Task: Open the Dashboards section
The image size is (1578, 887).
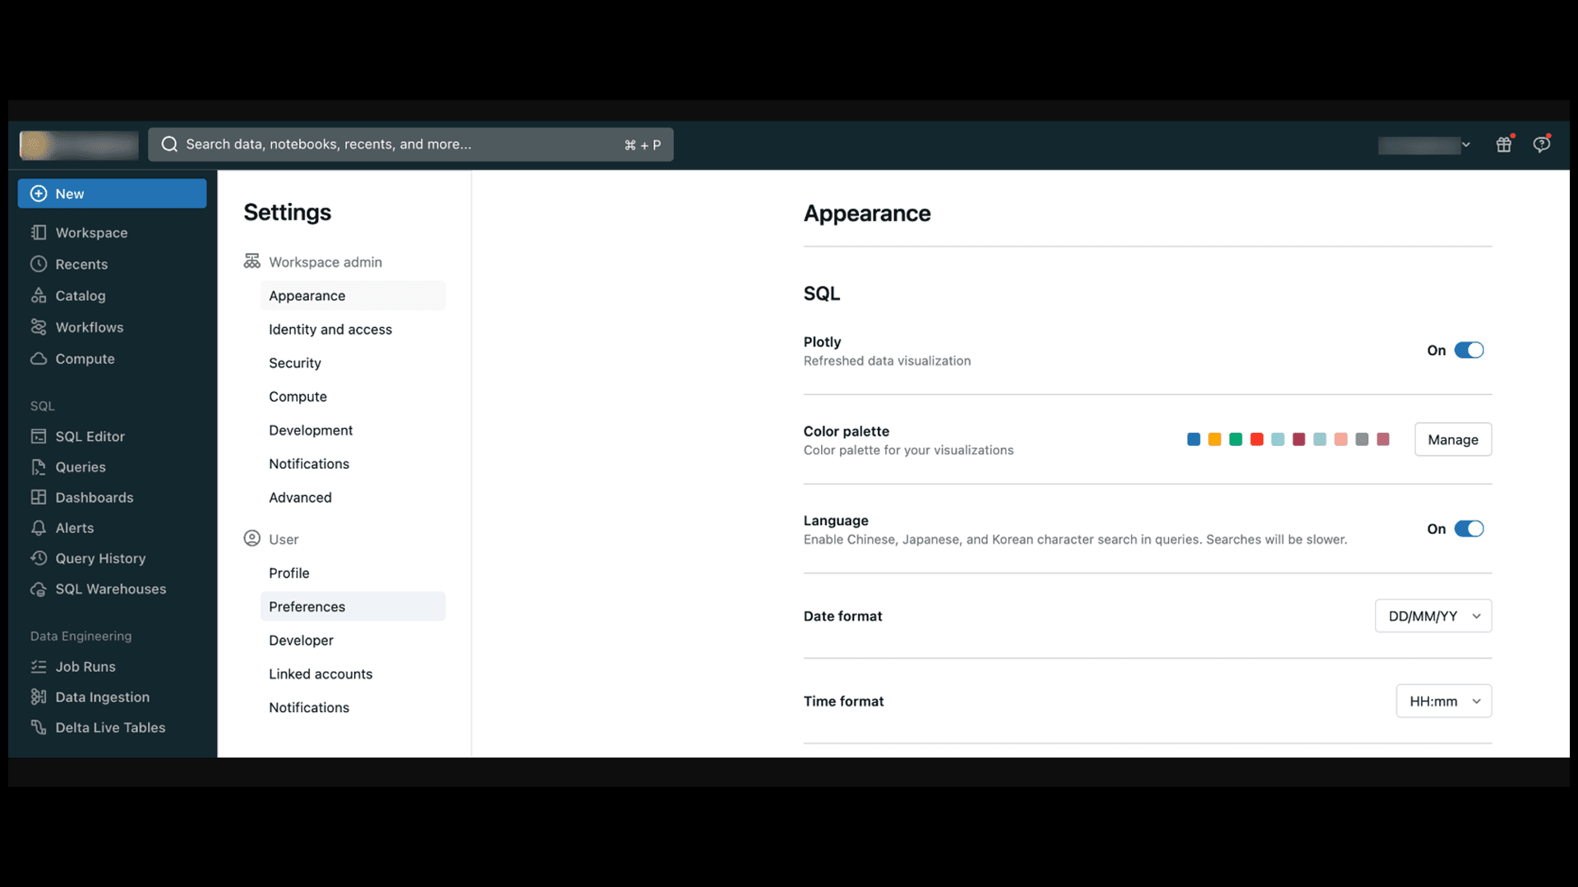Action: click(x=95, y=497)
